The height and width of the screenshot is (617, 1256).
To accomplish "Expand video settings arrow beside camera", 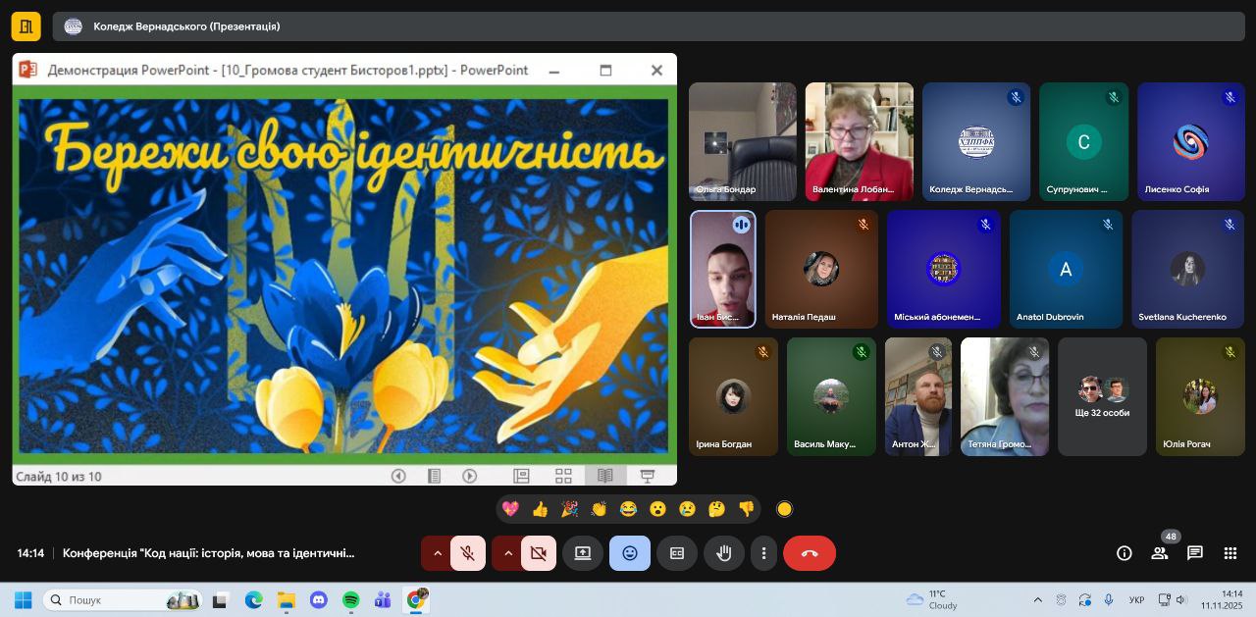I will coord(508,553).
